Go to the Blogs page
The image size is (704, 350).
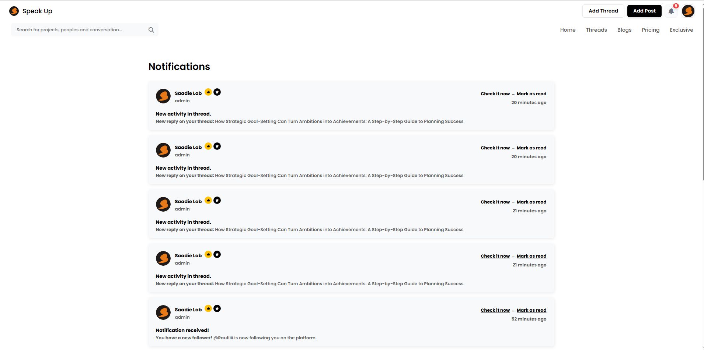click(x=624, y=30)
